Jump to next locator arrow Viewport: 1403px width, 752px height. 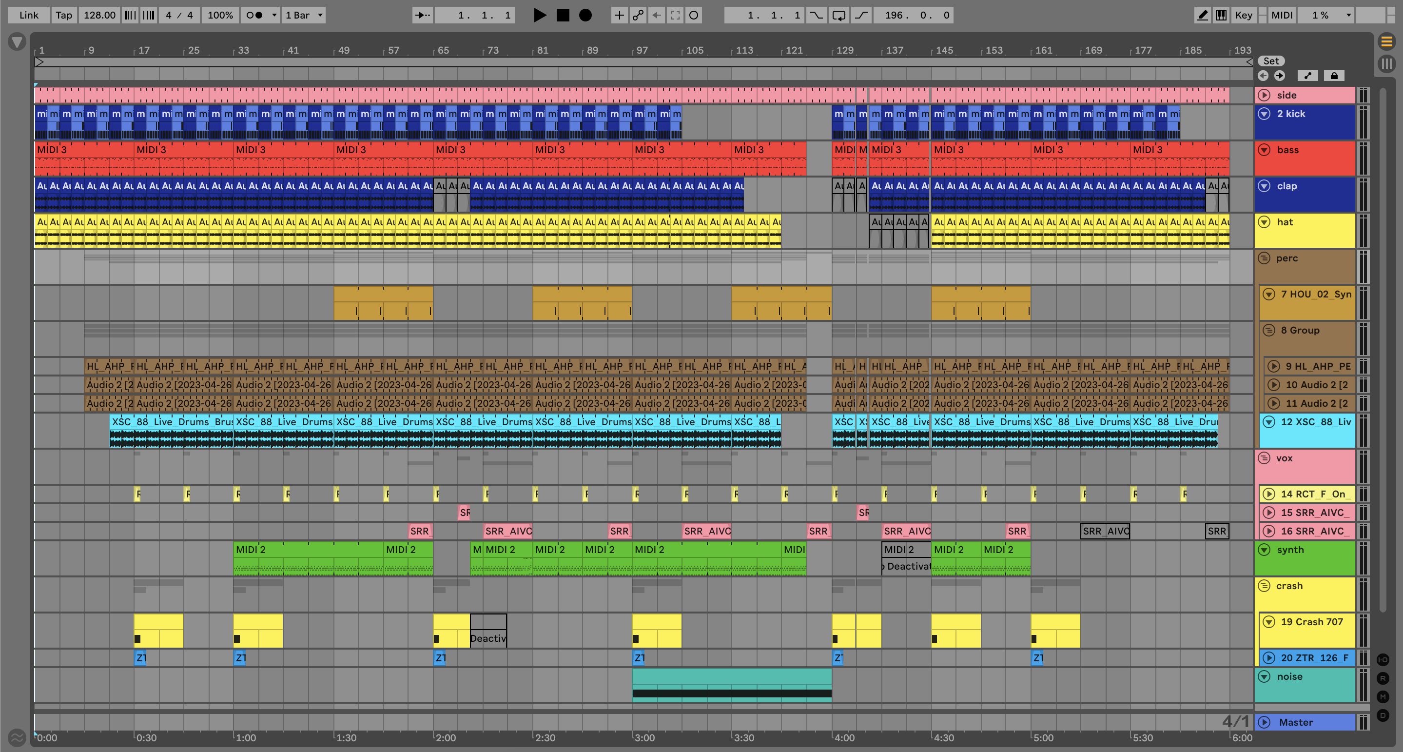1279,76
